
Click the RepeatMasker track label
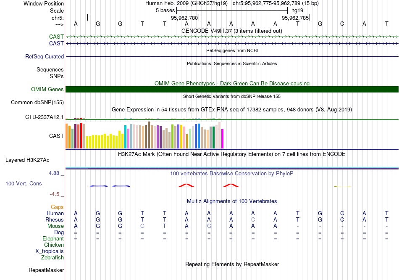point(46,270)
